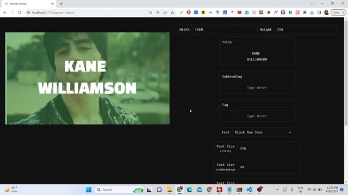
Task: Open File Explorer from the taskbar
Action: (x=170, y=190)
